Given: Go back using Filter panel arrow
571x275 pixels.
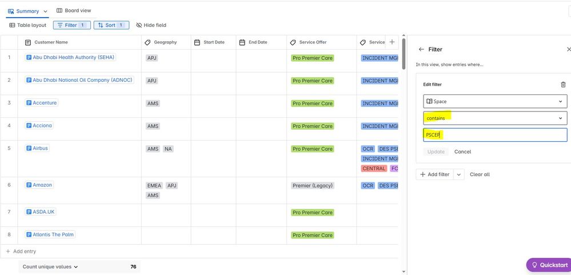Looking at the screenshot, I should [421, 49].
